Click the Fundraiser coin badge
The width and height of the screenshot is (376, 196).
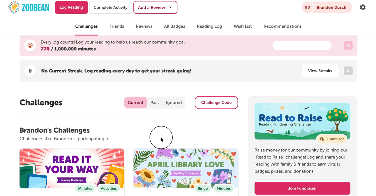point(332,139)
